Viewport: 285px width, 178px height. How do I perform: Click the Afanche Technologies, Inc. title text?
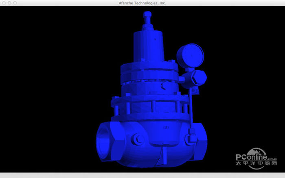point(142,3)
